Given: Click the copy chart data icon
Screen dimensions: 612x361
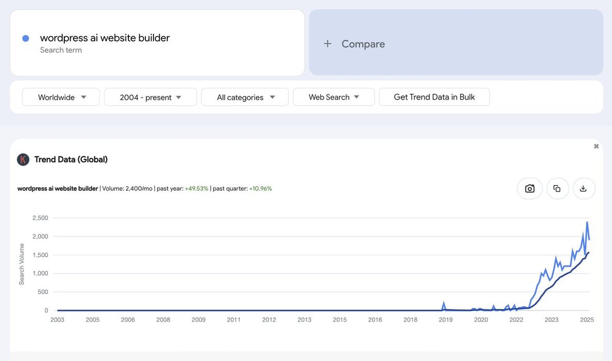Looking at the screenshot, I should pos(557,189).
